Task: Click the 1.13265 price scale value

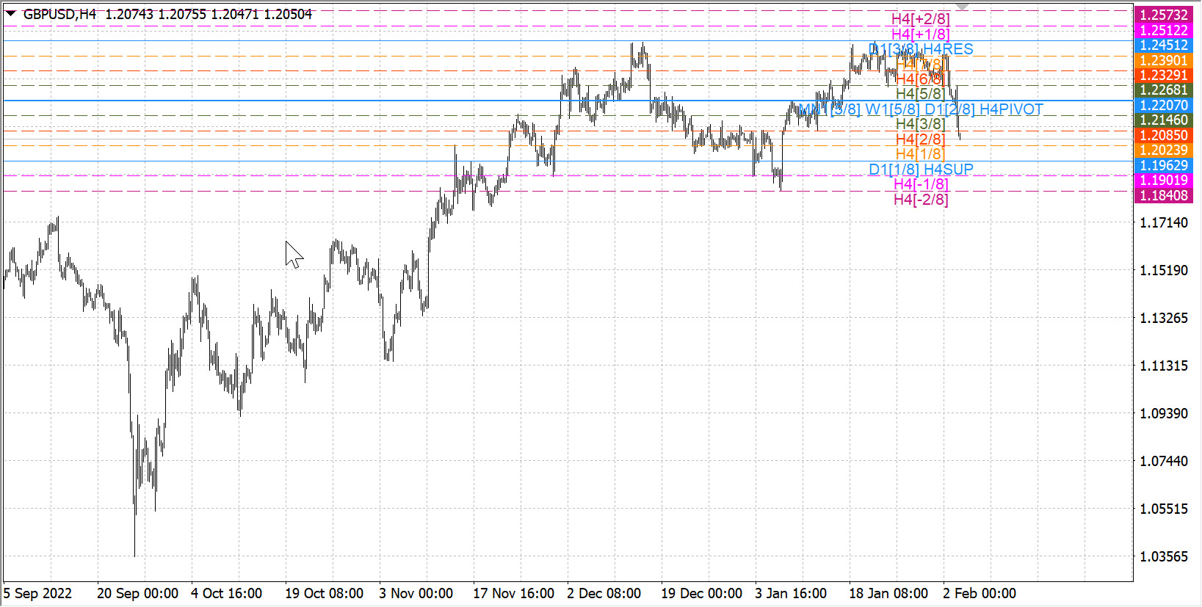Action: point(1164,318)
